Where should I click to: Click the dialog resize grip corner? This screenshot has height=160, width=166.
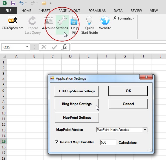point(151,150)
